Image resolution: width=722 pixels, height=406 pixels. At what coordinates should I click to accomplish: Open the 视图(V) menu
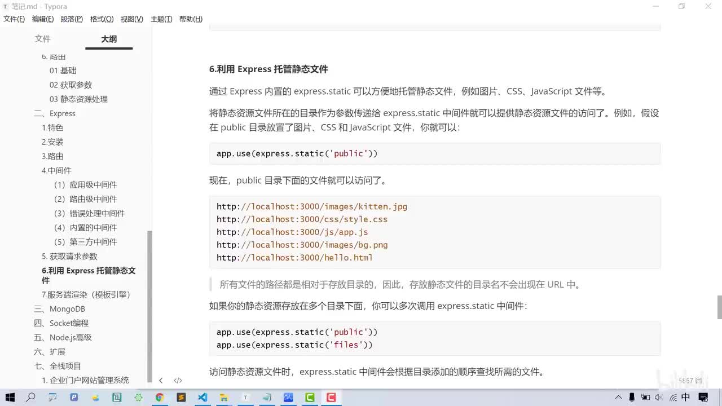(x=131, y=19)
